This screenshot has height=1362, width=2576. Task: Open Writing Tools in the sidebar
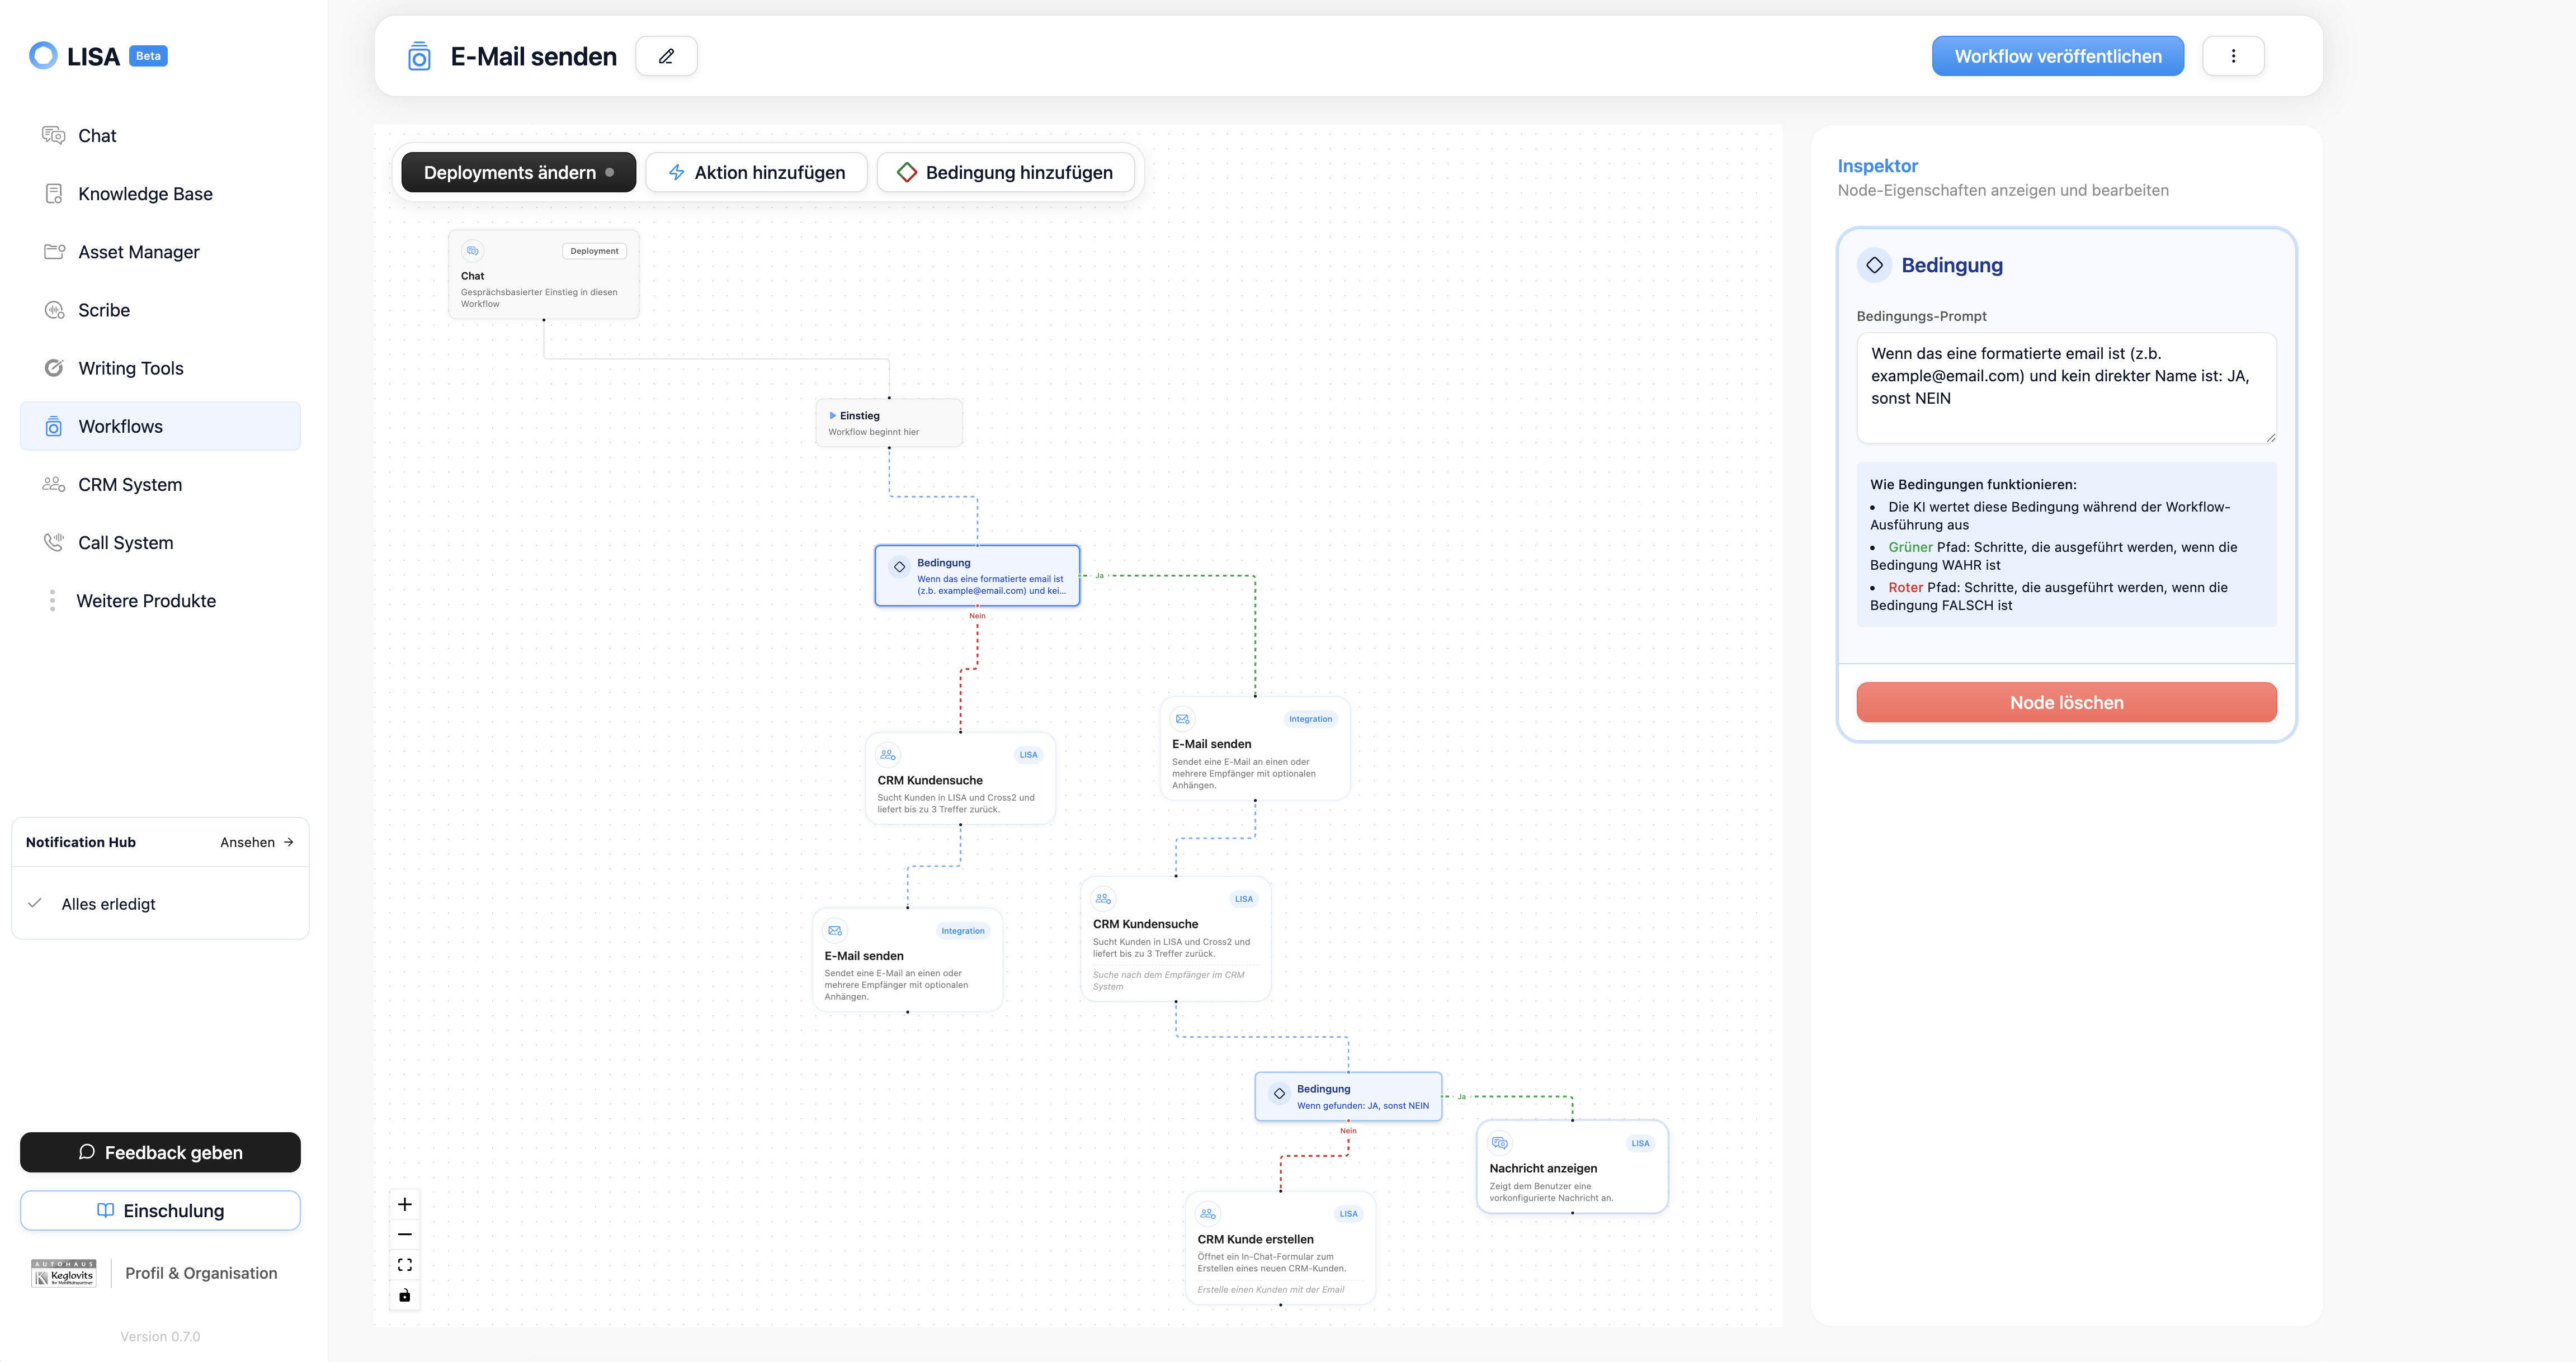130,368
